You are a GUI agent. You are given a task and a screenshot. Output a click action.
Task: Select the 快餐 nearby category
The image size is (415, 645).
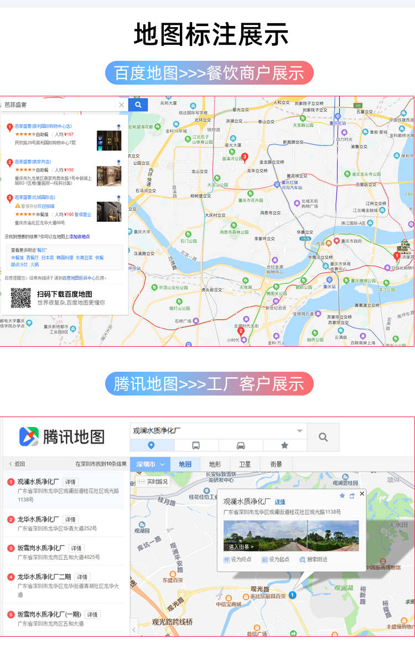(x=100, y=258)
